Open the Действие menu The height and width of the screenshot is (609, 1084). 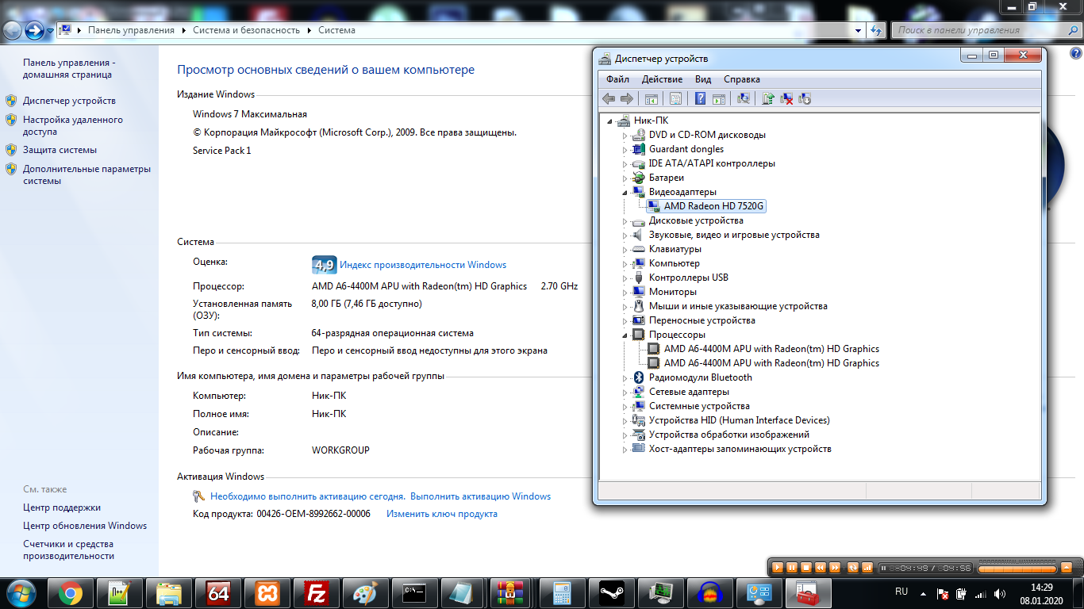tap(662, 79)
